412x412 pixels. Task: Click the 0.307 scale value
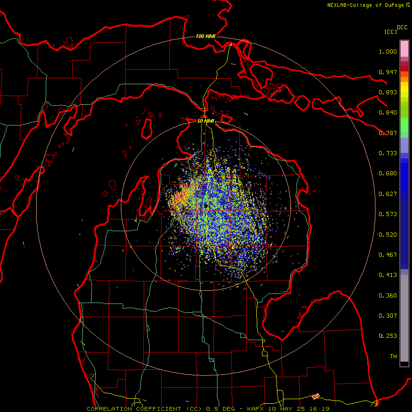tap(388, 316)
